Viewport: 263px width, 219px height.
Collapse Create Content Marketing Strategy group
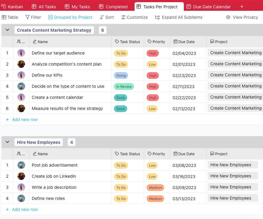point(7,30)
